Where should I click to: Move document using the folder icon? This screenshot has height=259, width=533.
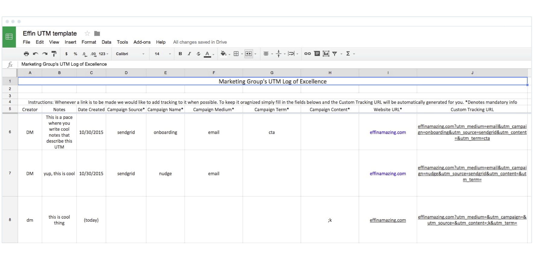[x=97, y=33]
